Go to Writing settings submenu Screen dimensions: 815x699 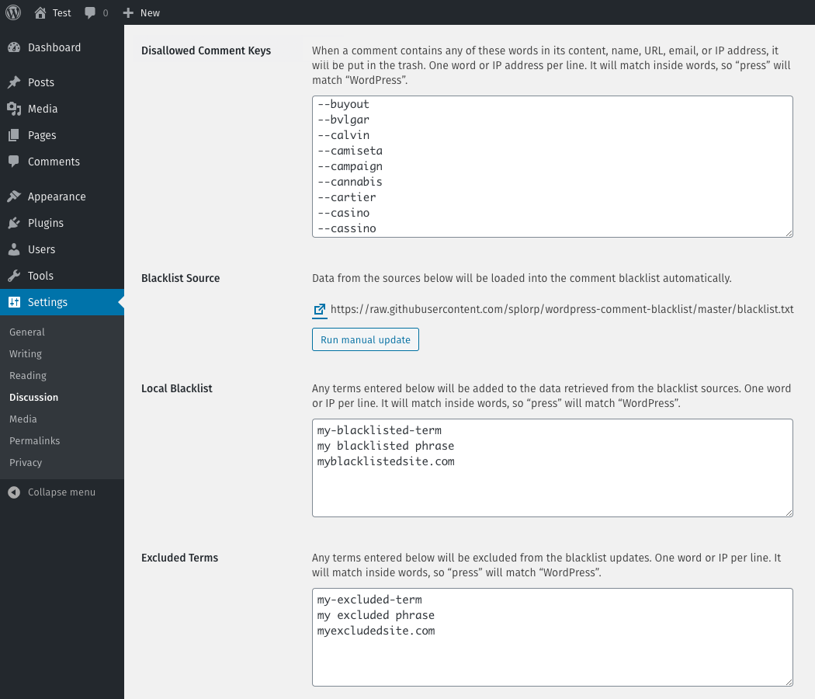click(x=26, y=353)
